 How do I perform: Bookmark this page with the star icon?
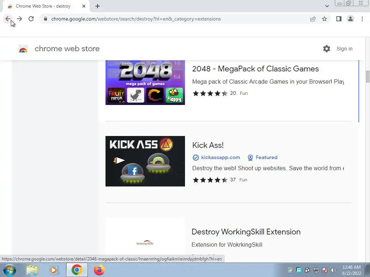pyautogui.click(x=324, y=19)
